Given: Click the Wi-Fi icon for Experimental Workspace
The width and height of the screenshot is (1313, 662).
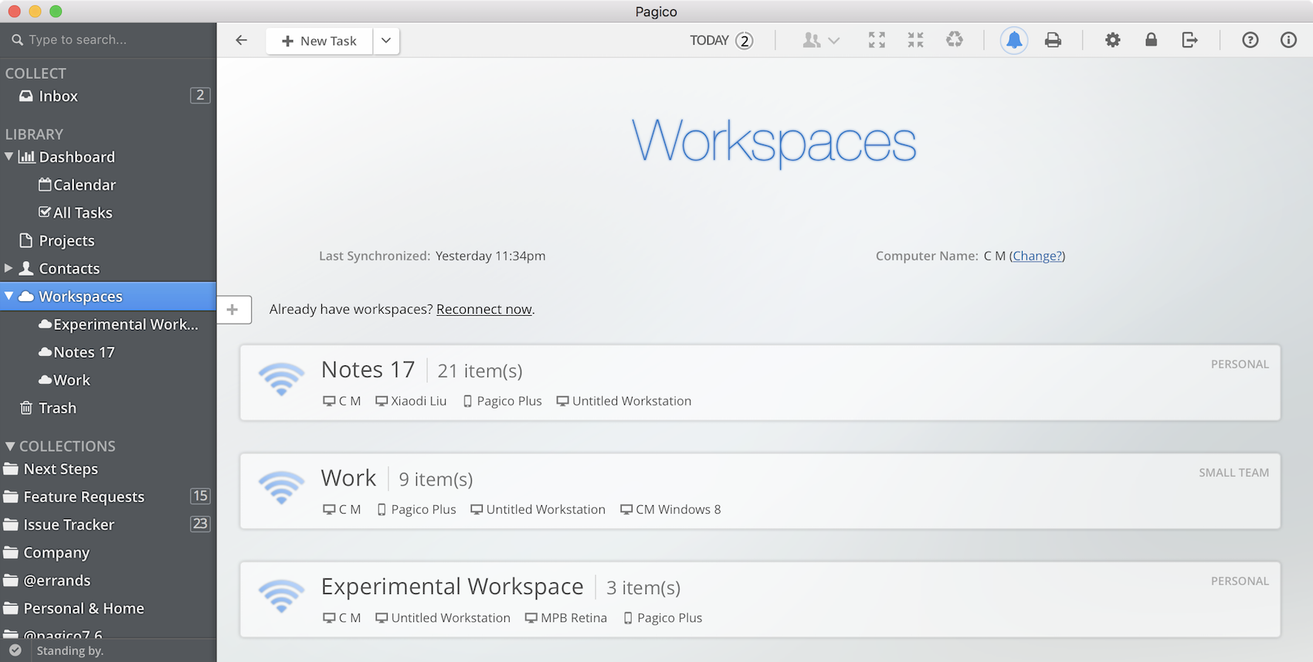Looking at the screenshot, I should (281, 596).
